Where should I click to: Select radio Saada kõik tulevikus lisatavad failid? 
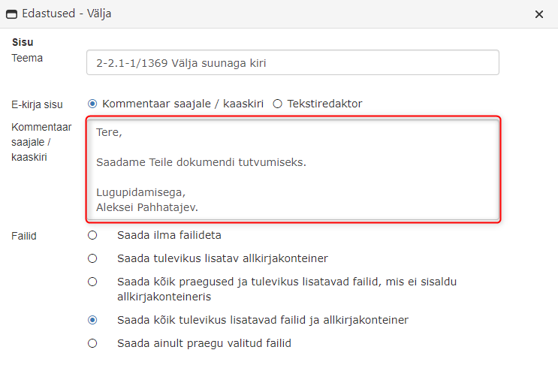pyautogui.click(x=92, y=320)
